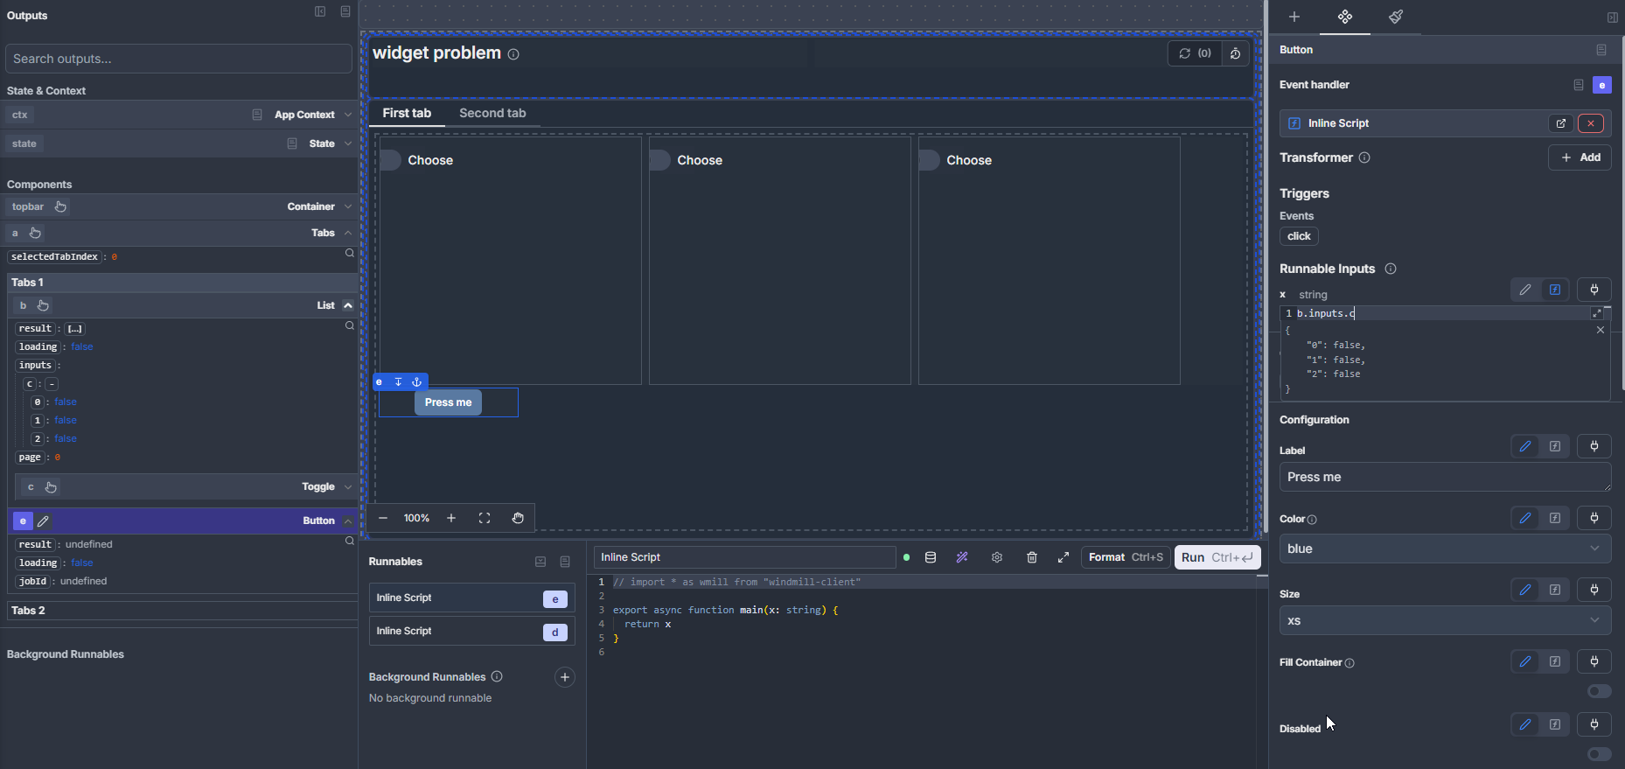The width and height of the screenshot is (1625, 769).
Task: Open the insert components plus tab
Action: click(1294, 17)
